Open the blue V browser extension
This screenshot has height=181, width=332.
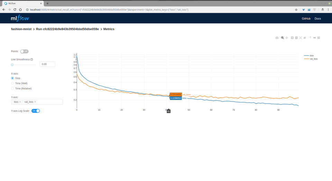click(303, 10)
